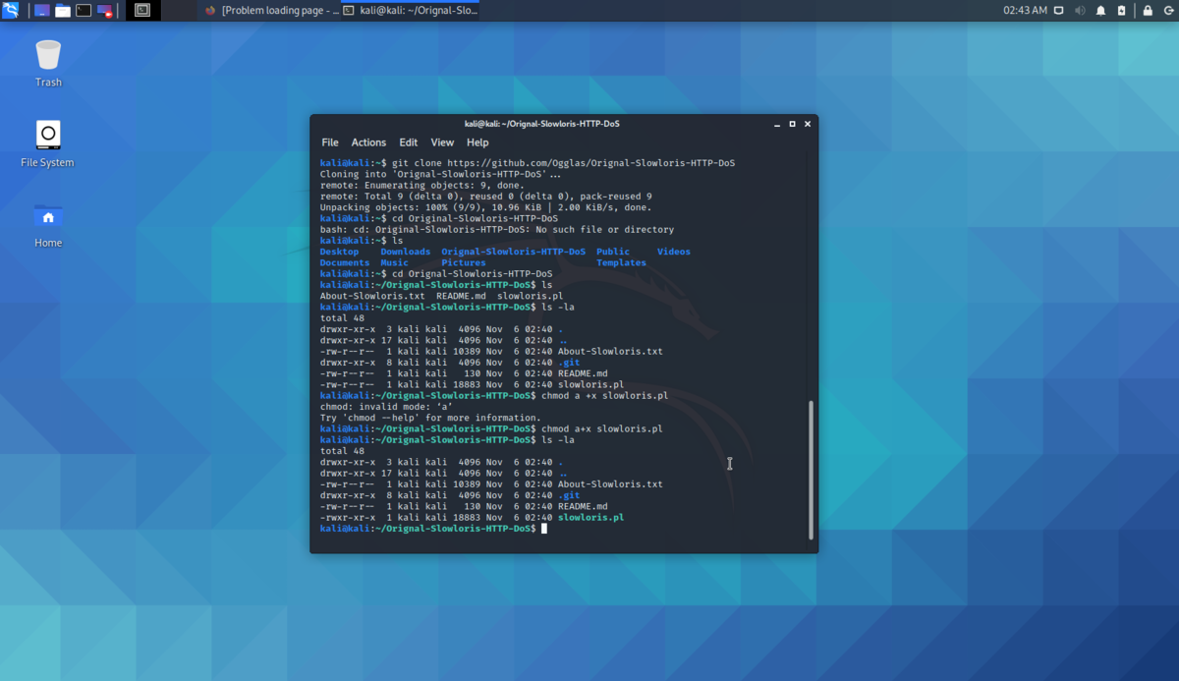Open the terminal Help menu
This screenshot has width=1179, height=681.
(477, 142)
